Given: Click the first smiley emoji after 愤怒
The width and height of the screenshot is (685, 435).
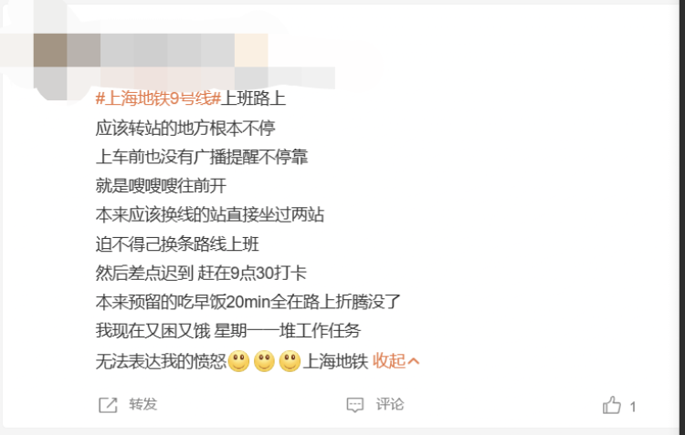Looking at the screenshot, I should click(238, 361).
